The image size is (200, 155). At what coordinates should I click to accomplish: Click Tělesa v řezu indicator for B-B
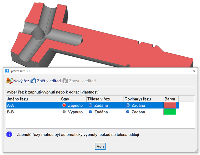(x=90, y=112)
